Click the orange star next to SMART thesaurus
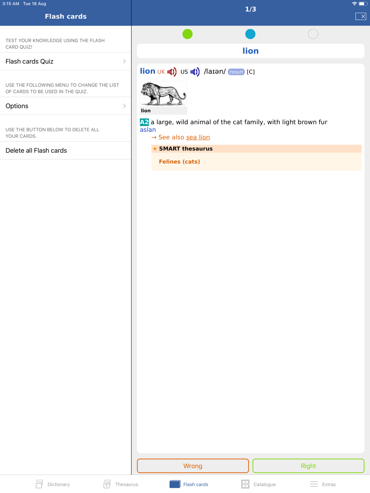Screen dimensions: 370x493 pyautogui.click(x=155, y=149)
